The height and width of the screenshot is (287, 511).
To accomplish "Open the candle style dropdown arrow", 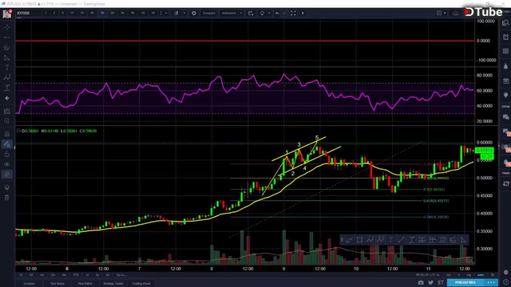I will [184, 13].
